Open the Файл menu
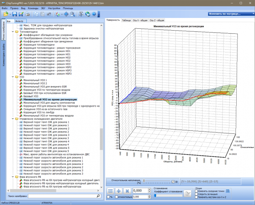This screenshot has width=255, height=205. pos(4,8)
